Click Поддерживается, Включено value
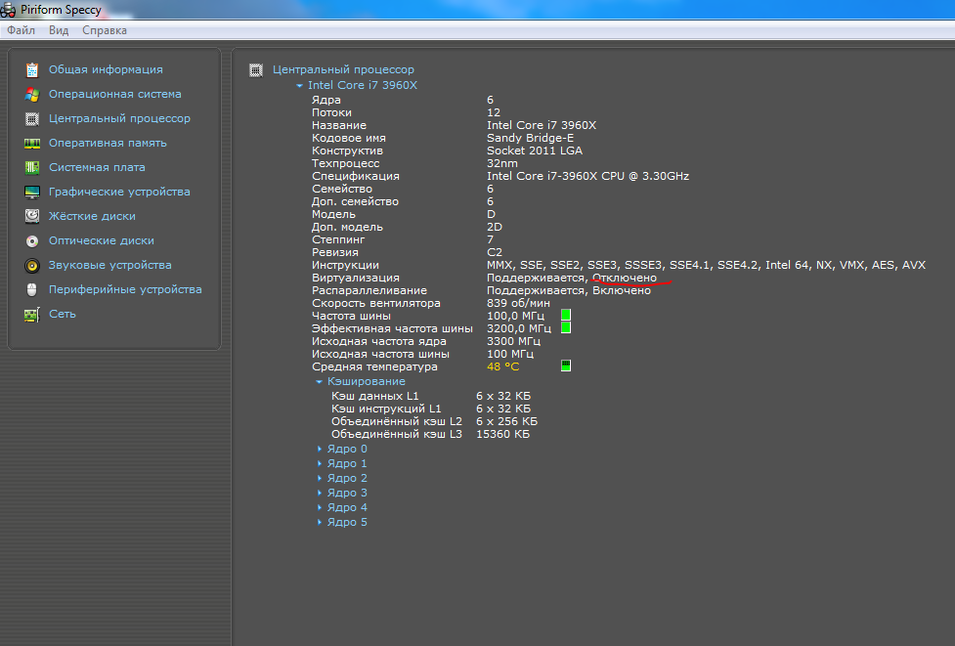 point(569,290)
